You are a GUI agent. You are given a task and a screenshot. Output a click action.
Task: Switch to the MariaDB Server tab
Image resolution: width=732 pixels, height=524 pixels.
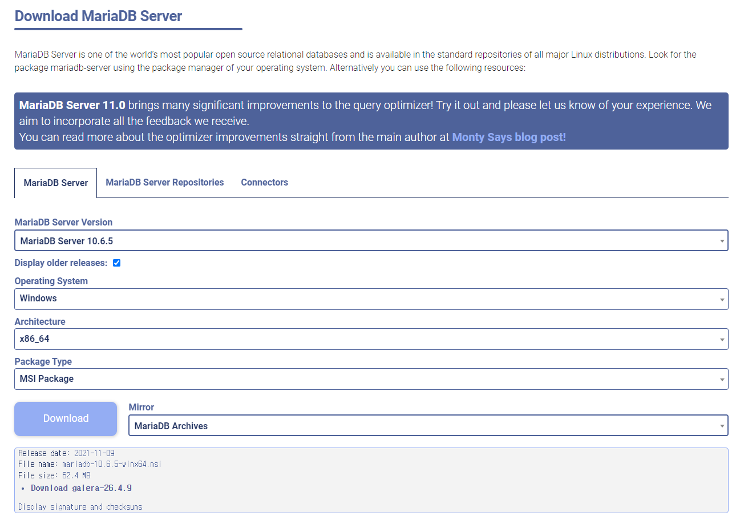(x=56, y=183)
